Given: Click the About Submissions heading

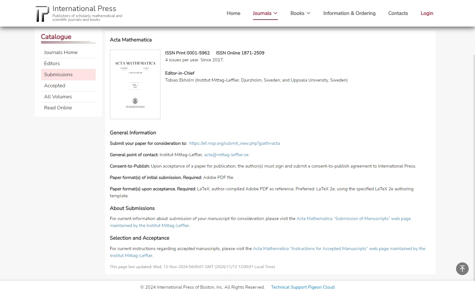Looking at the screenshot, I should (132, 208).
